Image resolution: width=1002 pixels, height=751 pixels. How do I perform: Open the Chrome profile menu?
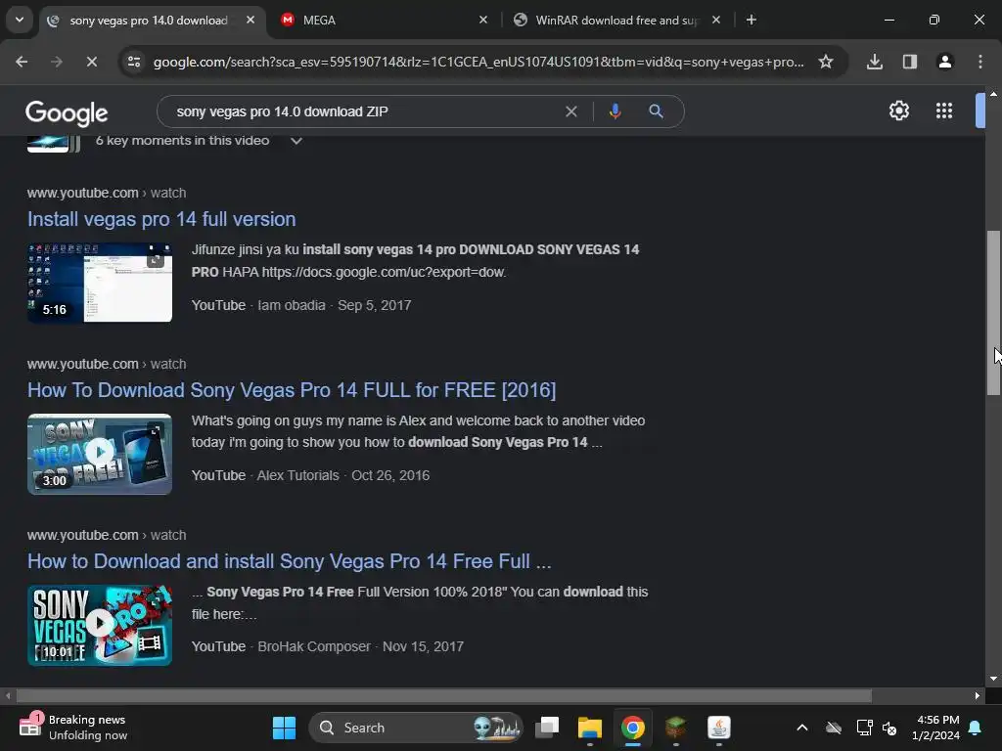tap(944, 62)
